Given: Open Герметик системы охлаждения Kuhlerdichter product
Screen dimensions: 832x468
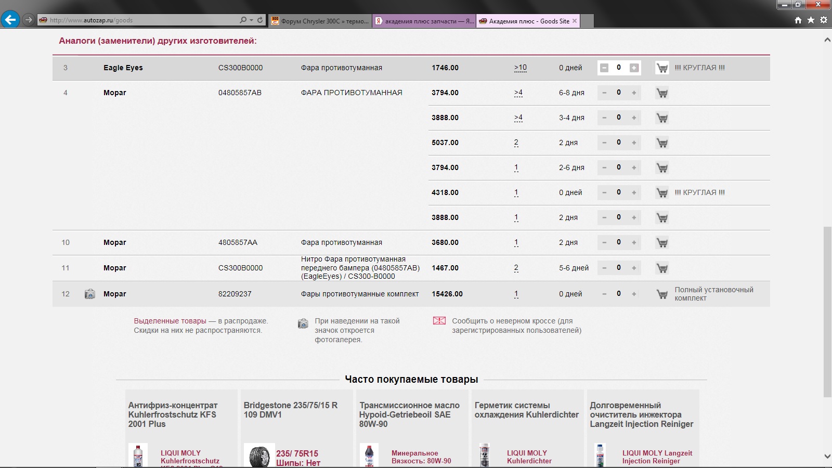Looking at the screenshot, I should tap(527, 410).
